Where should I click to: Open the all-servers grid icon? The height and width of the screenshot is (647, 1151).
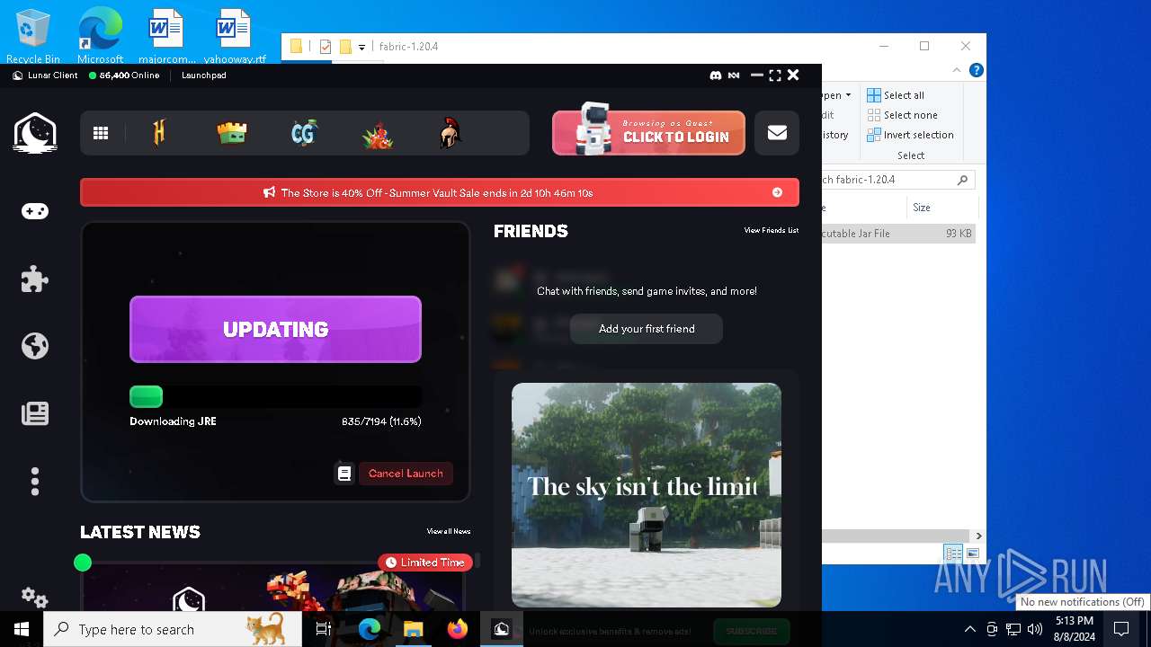101,133
